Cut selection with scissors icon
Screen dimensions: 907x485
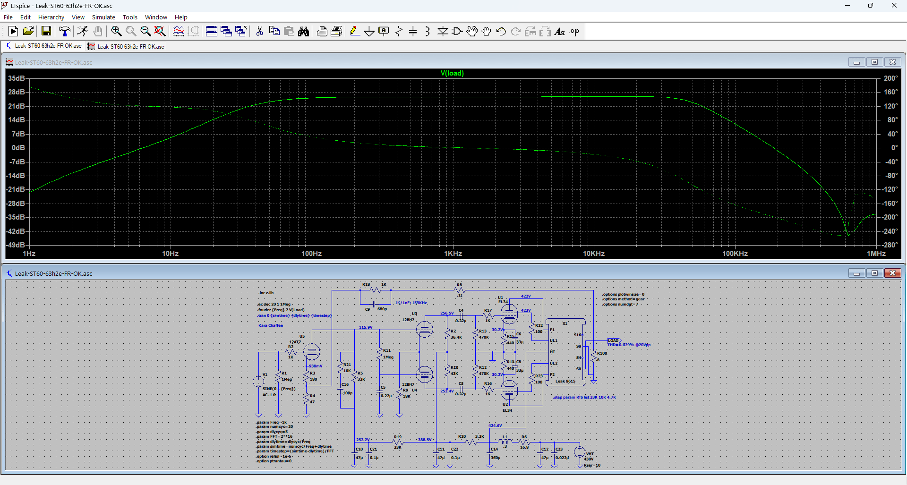(x=259, y=31)
